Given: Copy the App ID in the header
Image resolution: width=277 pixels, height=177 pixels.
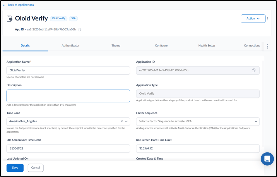Looking at the screenshot, I should point(79,30).
